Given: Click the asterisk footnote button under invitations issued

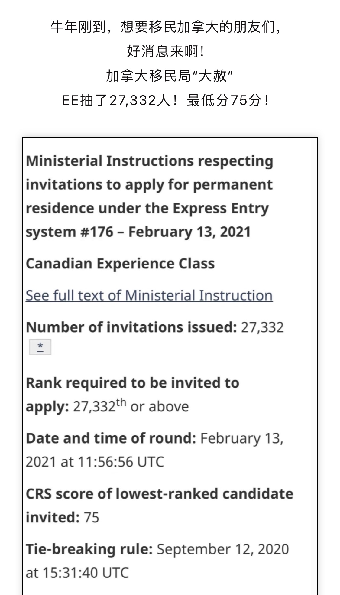Looking at the screenshot, I should click(40, 347).
